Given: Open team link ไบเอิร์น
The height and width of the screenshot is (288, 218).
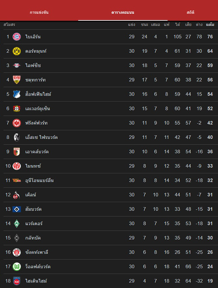Looking at the screenshot, I should point(33,37).
